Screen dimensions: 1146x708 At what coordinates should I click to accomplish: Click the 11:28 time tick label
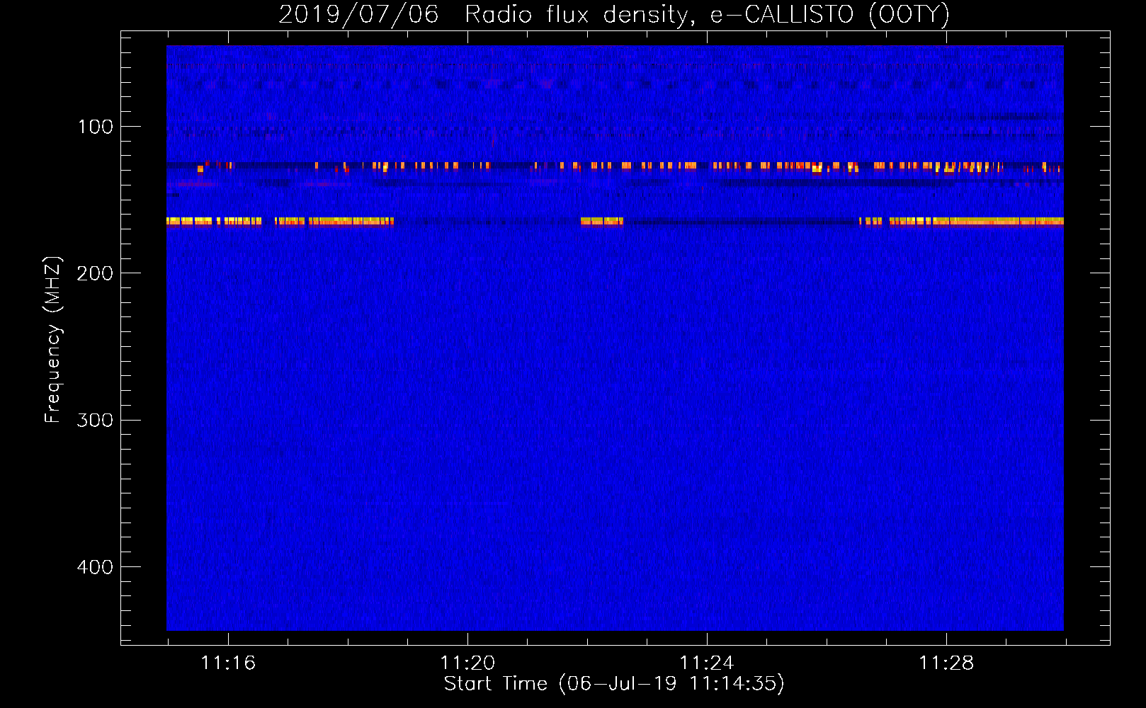tap(946, 663)
